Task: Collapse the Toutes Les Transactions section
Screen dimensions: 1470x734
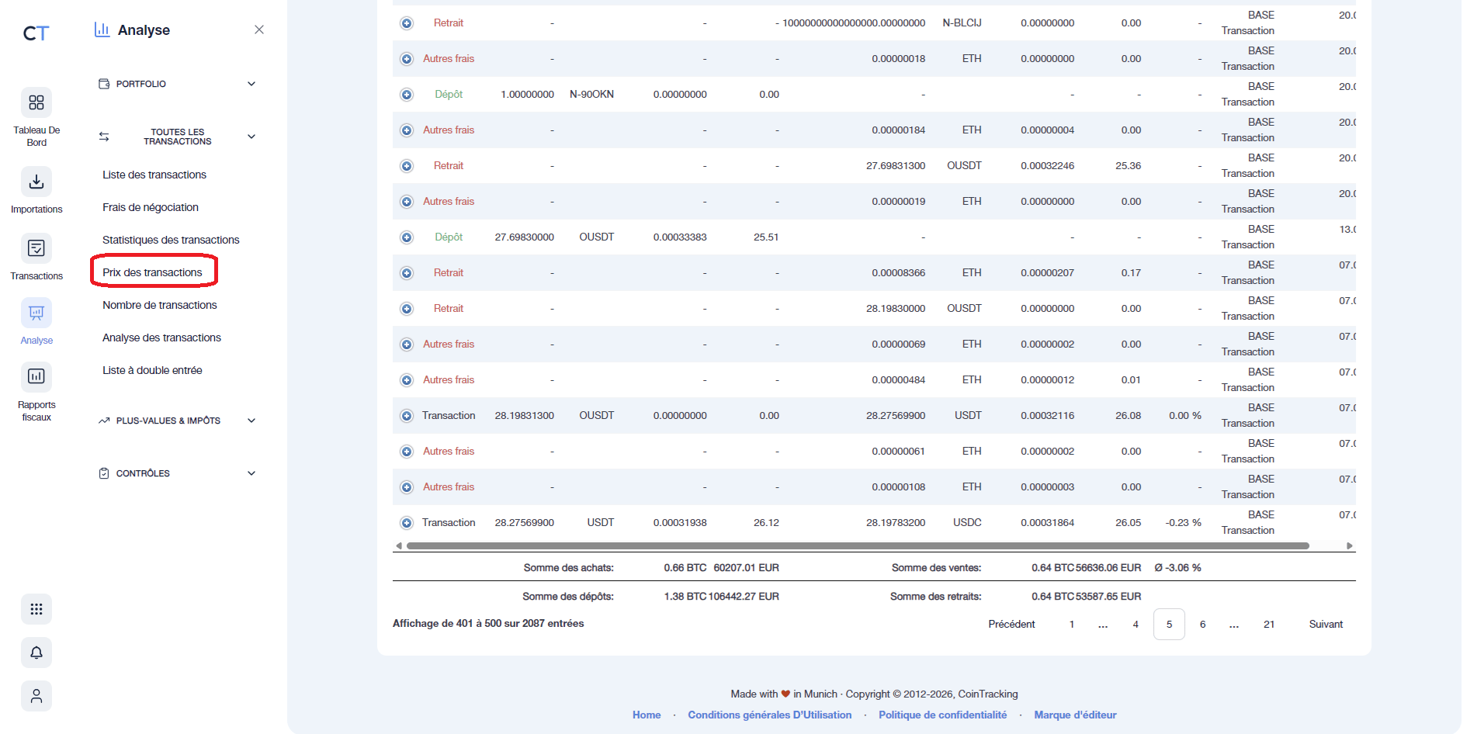Action: 251,136
